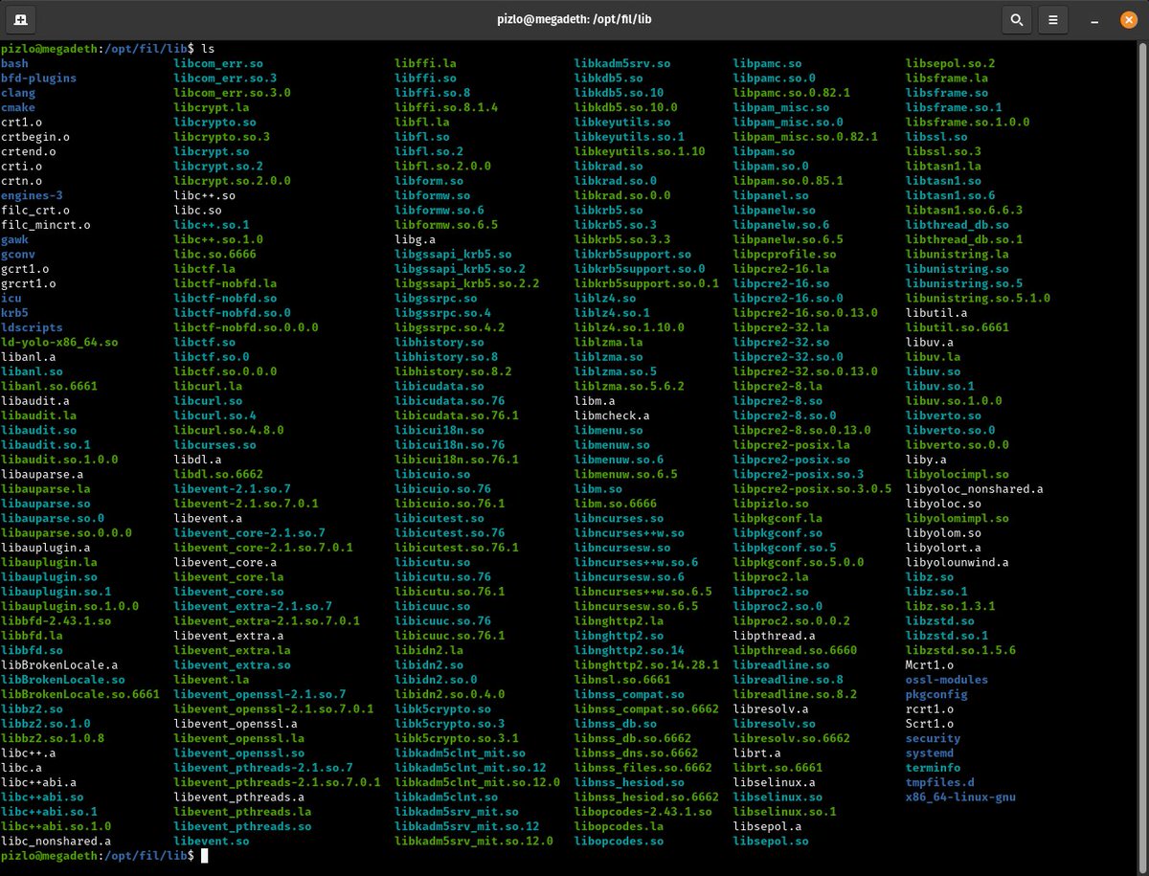This screenshot has height=876, width=1149.
Task: Place the cursor at the shell prompt
Action: [204, 855]
